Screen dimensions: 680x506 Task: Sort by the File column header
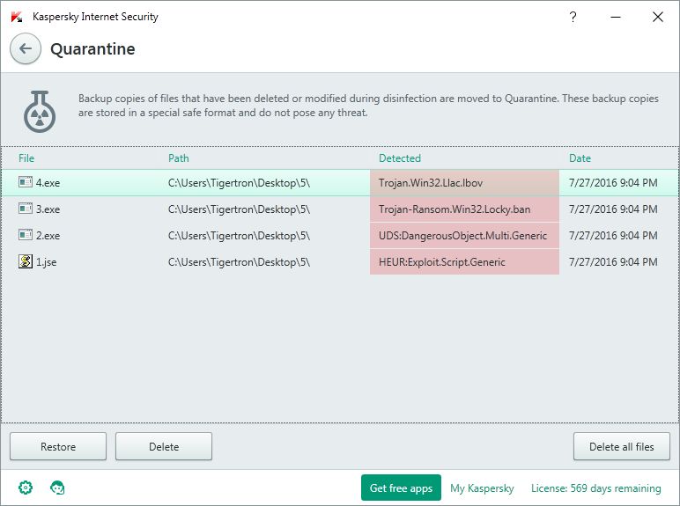tap(26, 158)
